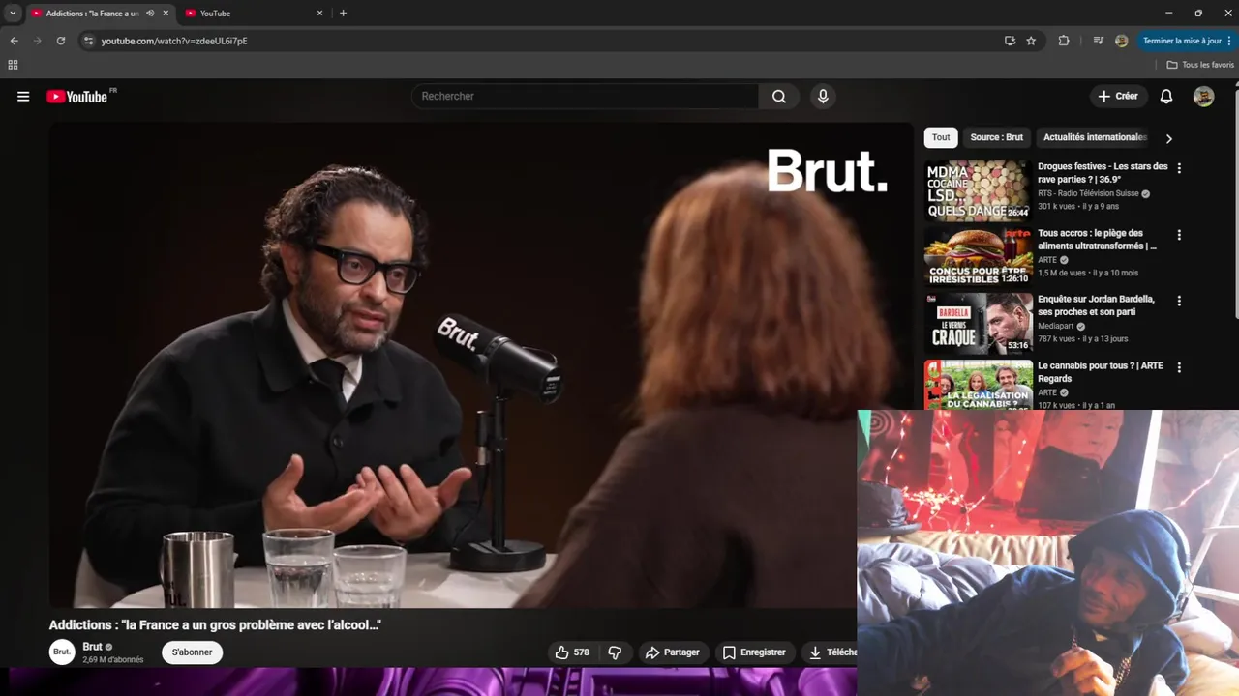Image resolution: width=1239 pixels, height=696 pixels.
Task: Close the Addictions video tab
Action: 166,14
